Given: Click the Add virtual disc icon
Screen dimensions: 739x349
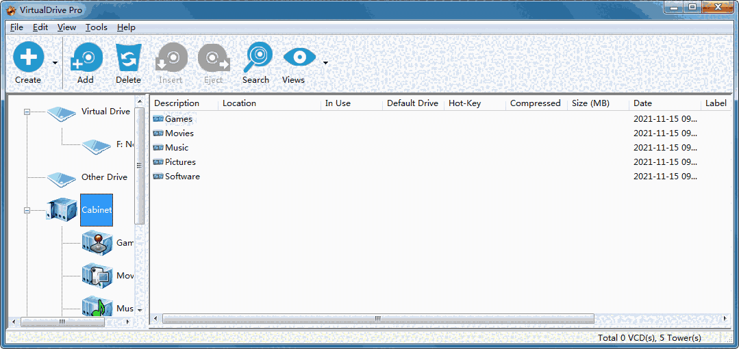Looking at the screenshot, I should [x=86, y=57].
